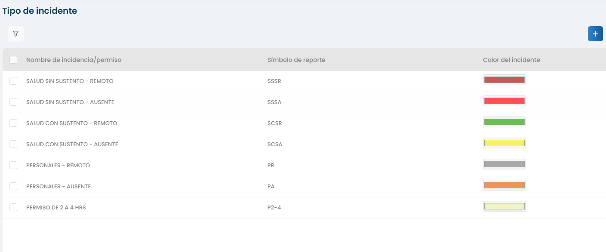Toggle the select-all header checkbox
Screen dimensions: 606x252
click(13, 60)
